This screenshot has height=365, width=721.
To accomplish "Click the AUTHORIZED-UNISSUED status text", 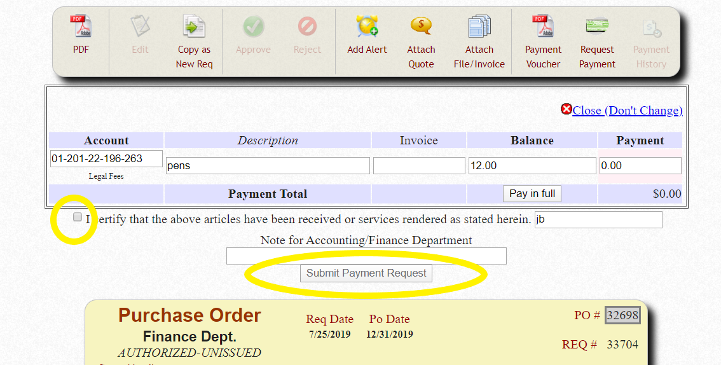I will [x=189, y=352].
